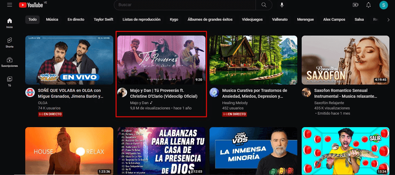Open Saxofón Relajante channel avatar

[x=307, y=93]
